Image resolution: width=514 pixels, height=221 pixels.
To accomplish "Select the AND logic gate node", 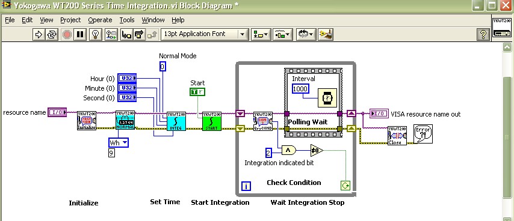I will [x=289, y=150].
